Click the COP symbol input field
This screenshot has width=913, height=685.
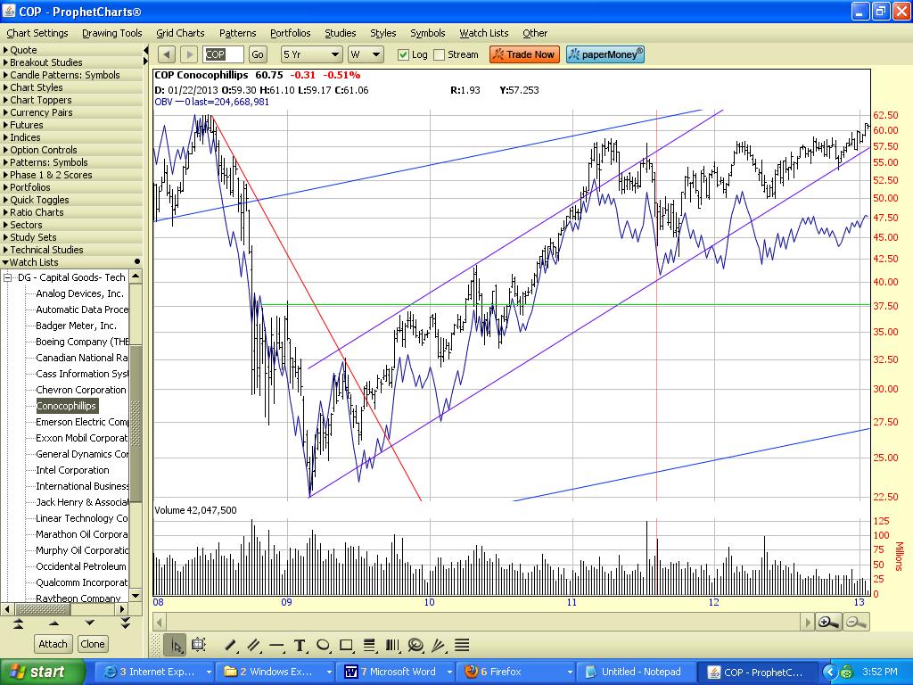pos(223,54)
